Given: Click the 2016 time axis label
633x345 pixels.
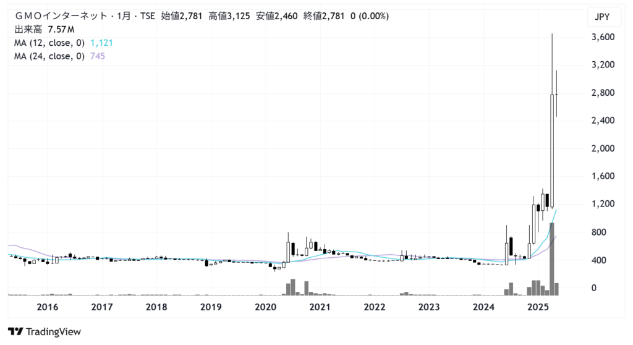Looking at the screenshot, I should [47, 307].
